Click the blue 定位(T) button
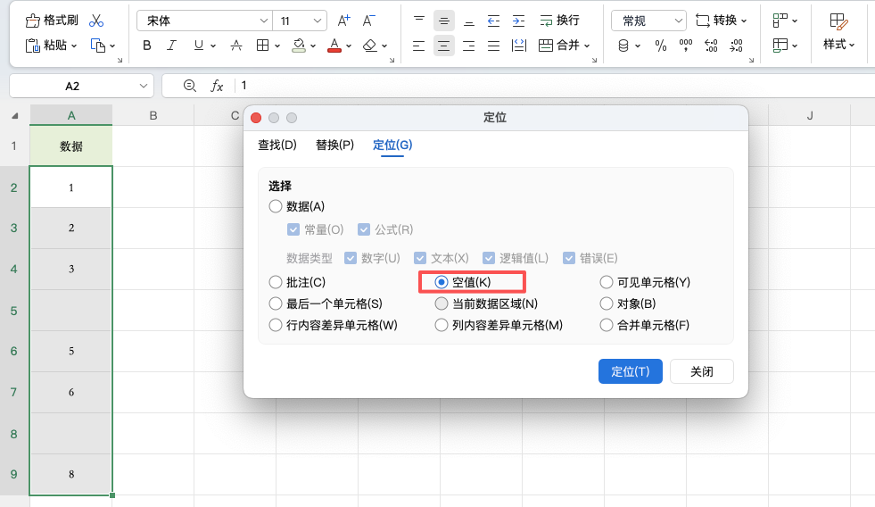Image resolution: width=875 pixels, height=507 pixels. point(630,371)
